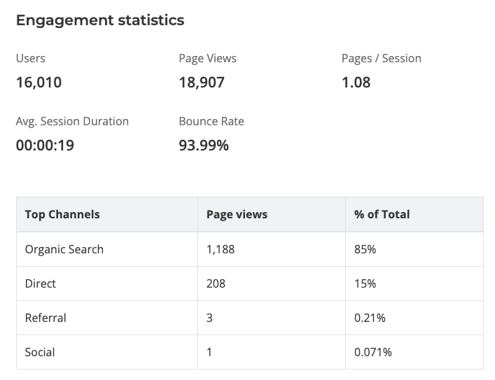
Task: Click the 208 page views cell
Action: click(x=216, y=283)
